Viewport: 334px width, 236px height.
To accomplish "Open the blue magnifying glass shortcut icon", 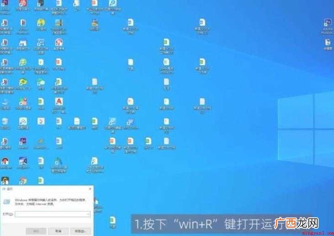I will click(113, 3).
